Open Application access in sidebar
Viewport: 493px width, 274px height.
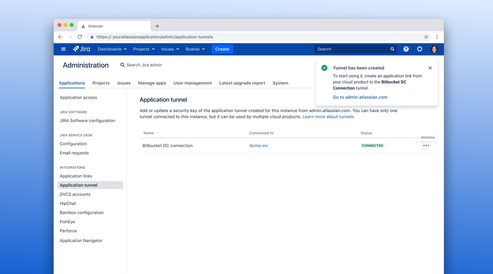tap(78, 97)
